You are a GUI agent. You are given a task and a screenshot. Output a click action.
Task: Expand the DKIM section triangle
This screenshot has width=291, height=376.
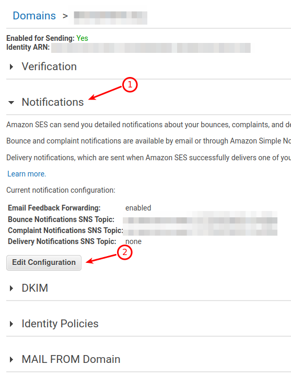(x=11, y=288)
